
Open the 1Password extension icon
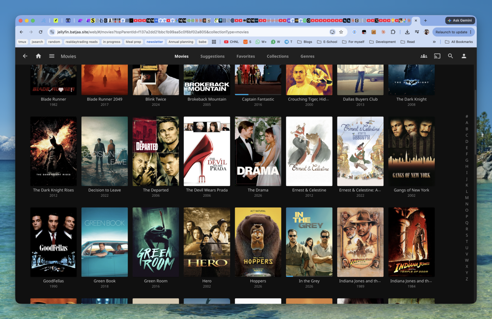pyautogui.click(x=354, y=32)
